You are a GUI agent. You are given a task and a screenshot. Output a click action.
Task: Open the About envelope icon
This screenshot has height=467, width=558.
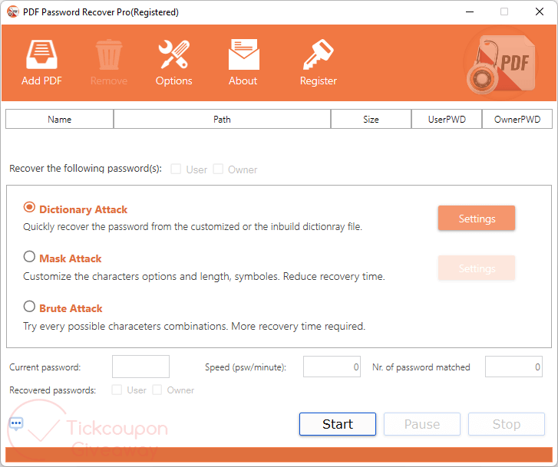pos(244,54)
